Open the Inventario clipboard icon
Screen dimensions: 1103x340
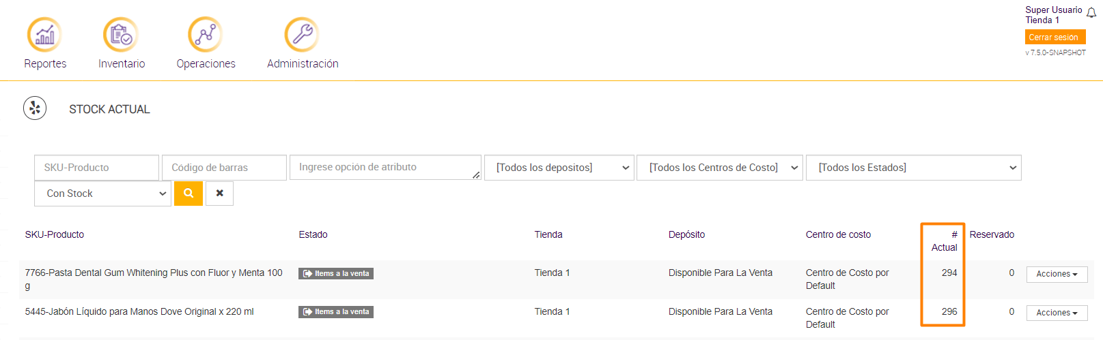point(121,35)
